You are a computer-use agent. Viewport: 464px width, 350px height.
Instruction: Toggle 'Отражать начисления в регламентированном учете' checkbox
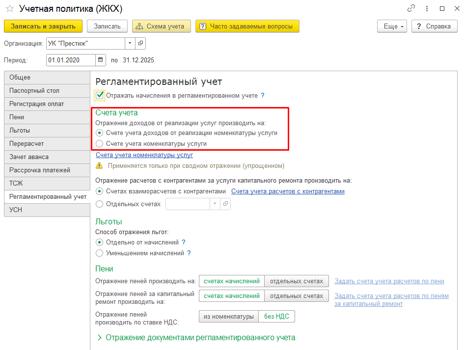100,95
